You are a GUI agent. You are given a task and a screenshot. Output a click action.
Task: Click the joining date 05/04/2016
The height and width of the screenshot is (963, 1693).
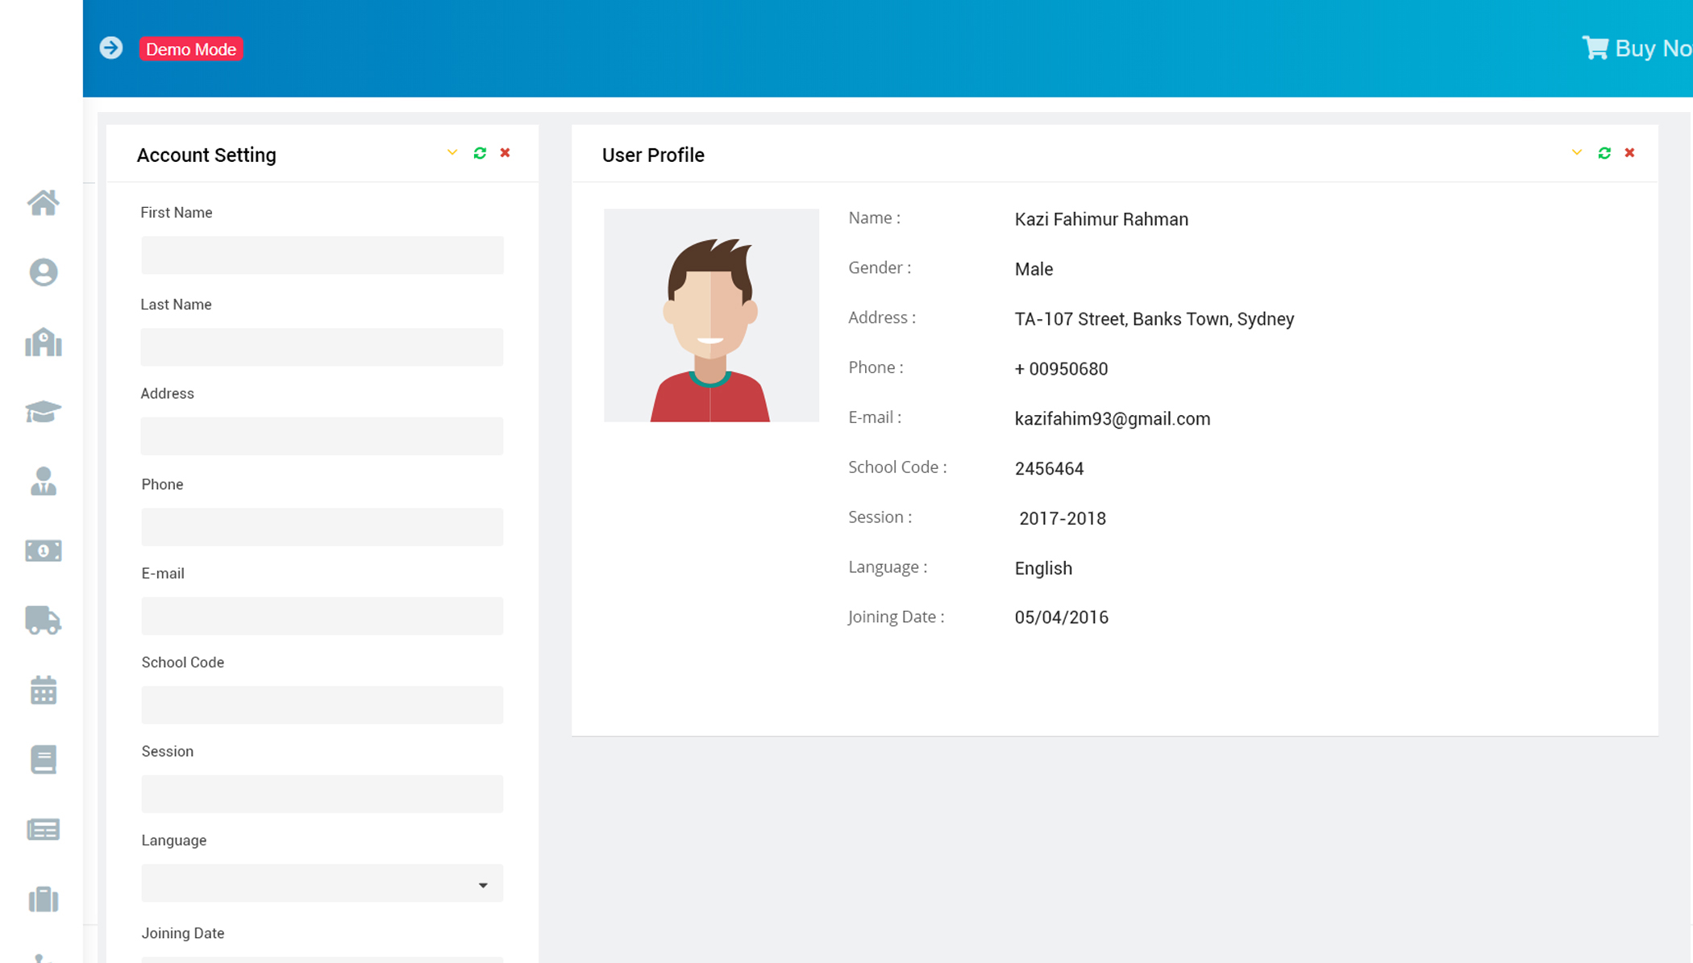pyautogui.click(x=1061, y=617)
